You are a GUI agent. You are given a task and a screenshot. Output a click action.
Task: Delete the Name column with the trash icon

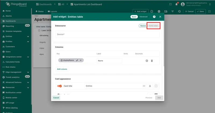coord(152,61)
